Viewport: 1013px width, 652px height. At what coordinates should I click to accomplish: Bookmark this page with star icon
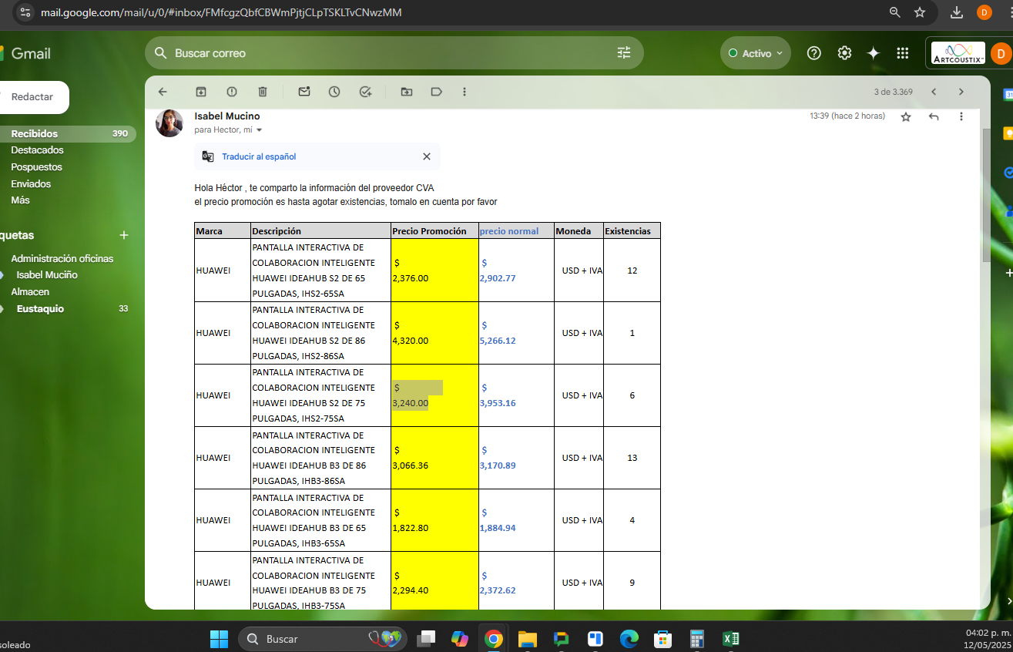pyautogui.click(x=920, y=12)
